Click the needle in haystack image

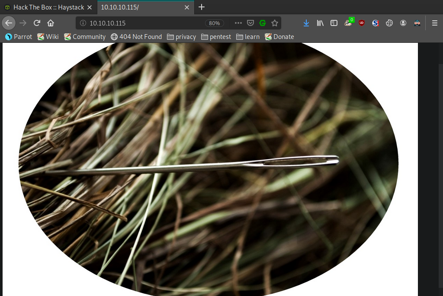[x=209, y=169]
